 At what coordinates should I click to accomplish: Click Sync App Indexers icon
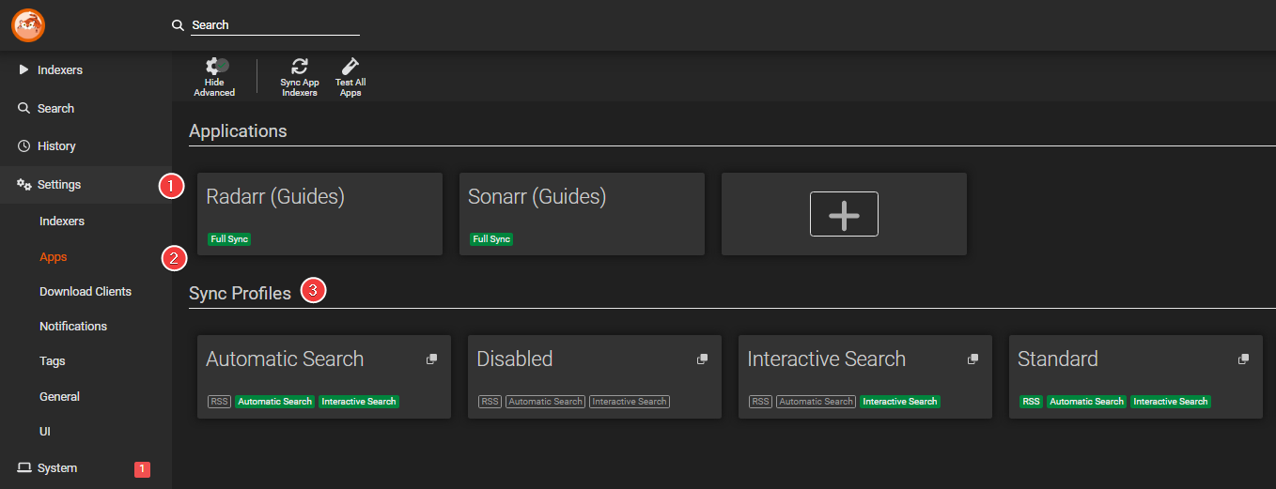[299, 66]
